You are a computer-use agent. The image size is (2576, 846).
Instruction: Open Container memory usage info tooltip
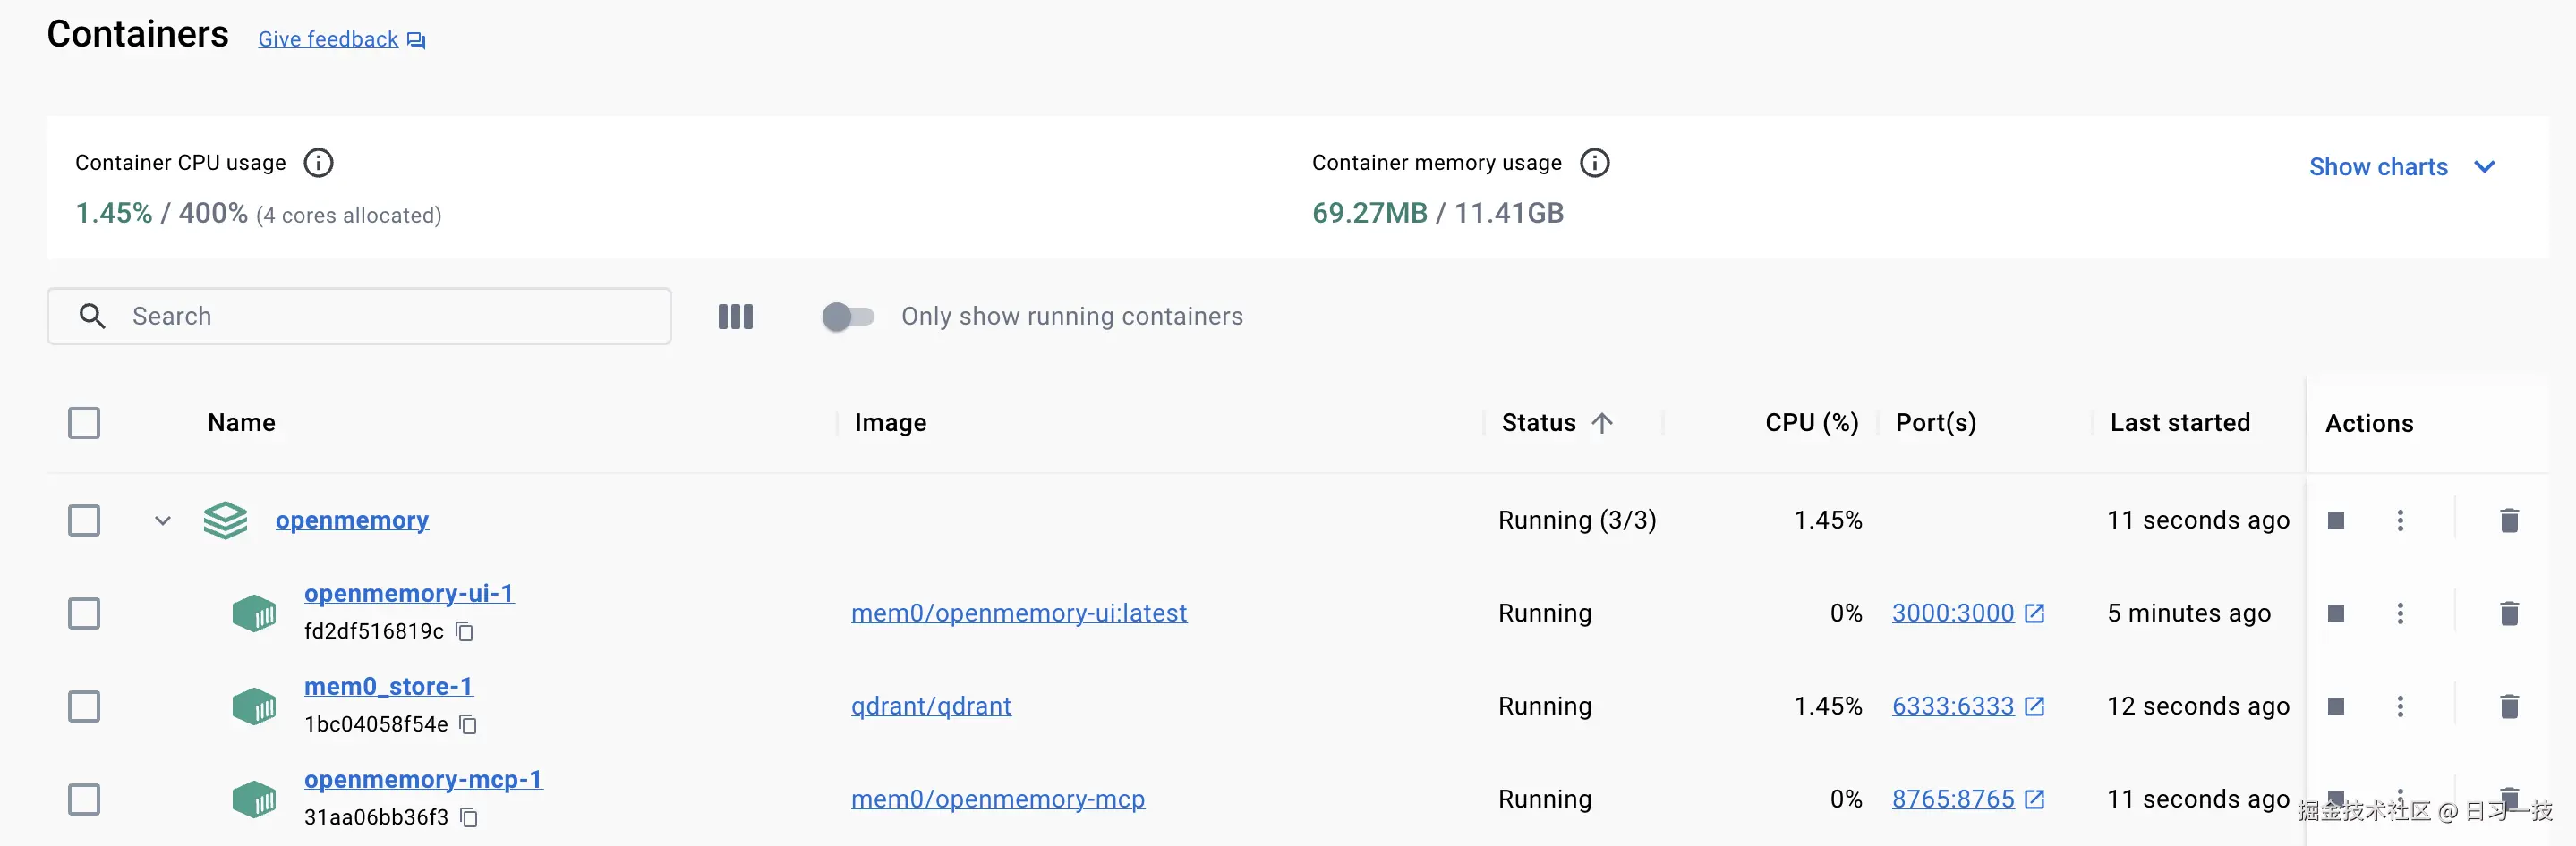1595,162
